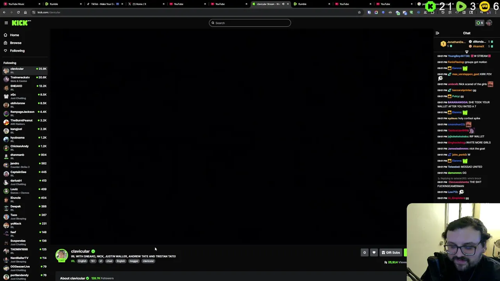
Task: Bookmark this page with the star icon
Action: (359, 12)
